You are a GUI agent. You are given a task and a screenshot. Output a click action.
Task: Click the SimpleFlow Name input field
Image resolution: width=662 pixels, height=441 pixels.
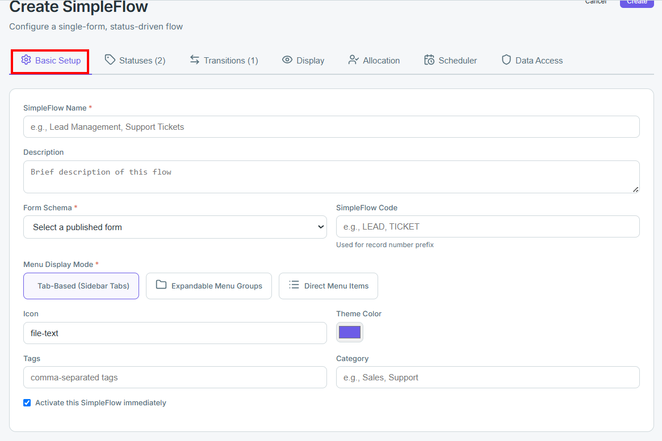click(332, 127)
